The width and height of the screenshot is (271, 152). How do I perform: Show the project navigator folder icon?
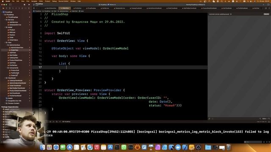click(3, 8)
